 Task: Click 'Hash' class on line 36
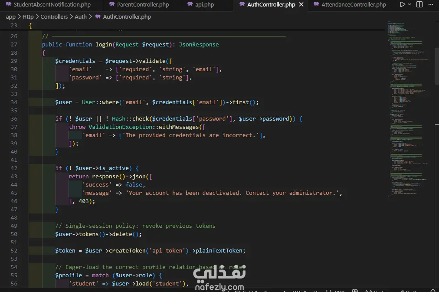coord(118,119)
